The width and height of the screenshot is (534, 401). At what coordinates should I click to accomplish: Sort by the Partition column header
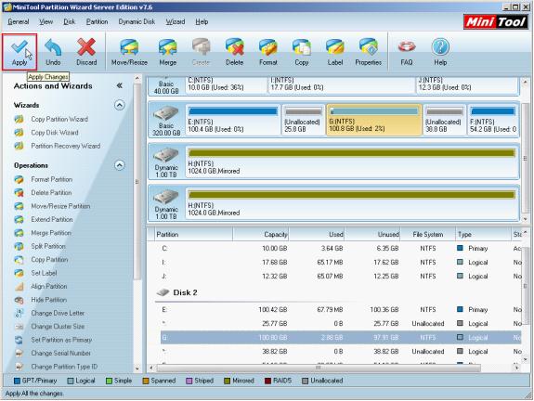[193, 235]
